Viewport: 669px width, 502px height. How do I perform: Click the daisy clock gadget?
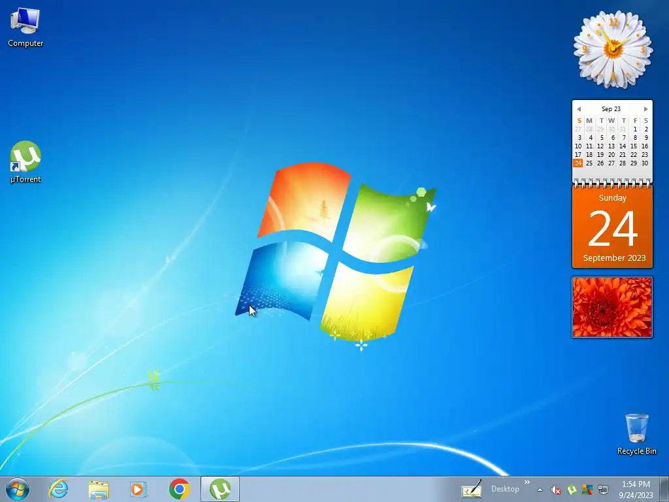coord(613,49)
